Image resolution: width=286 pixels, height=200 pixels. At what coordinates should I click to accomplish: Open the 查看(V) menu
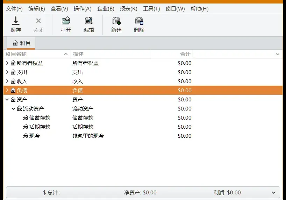59,9
